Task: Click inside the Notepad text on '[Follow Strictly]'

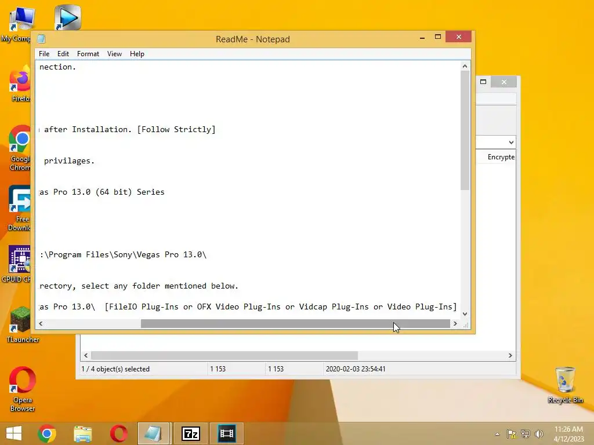Action: [176, 129]
